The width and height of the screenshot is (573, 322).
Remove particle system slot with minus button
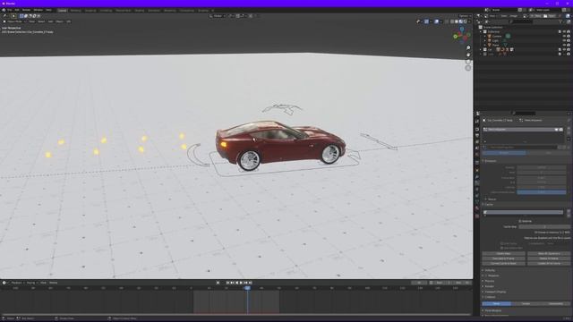[x=569, y=133]
